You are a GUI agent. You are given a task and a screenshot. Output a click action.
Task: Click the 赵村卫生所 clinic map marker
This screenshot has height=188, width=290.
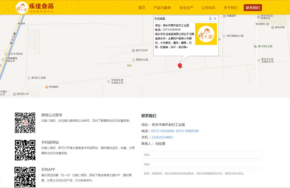133,51
